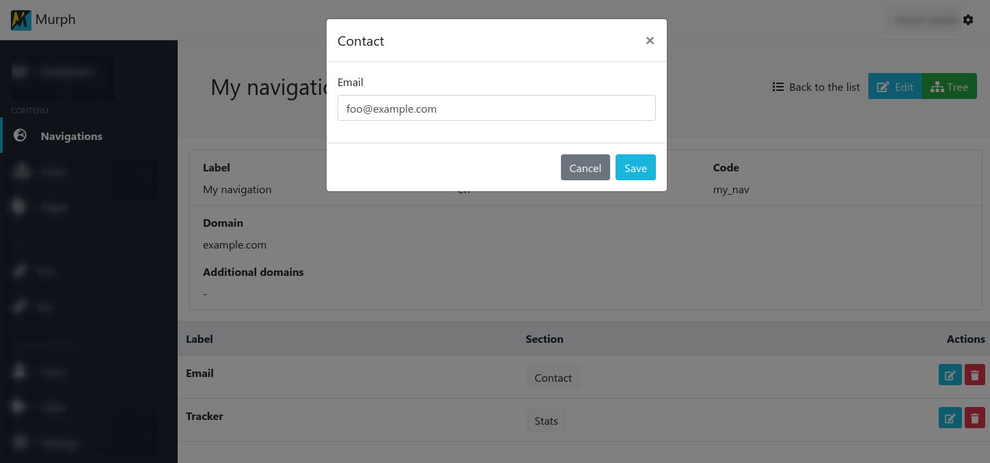The height and width of the screenshot is (463, 990).
Task: Click the Email label in the dialog
Action: coord(350,82)
